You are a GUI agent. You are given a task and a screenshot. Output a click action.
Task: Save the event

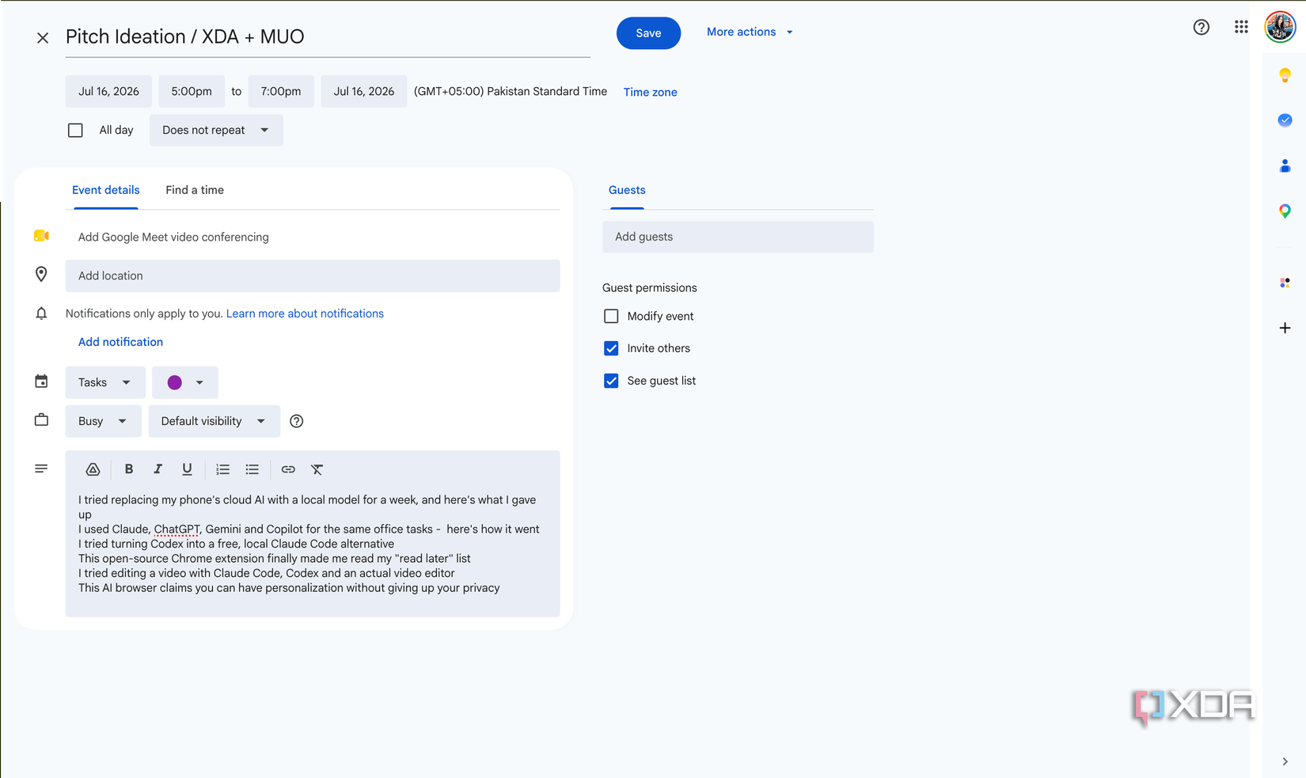point(648,33)
